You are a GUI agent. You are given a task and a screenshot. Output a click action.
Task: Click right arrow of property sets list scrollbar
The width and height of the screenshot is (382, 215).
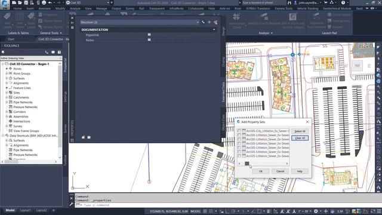click(287, 163)
